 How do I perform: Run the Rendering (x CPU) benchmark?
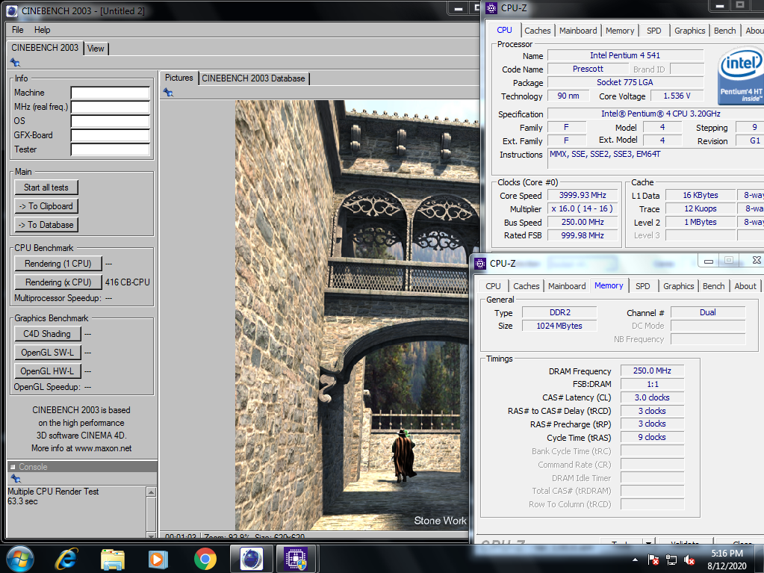coord(58,282)
